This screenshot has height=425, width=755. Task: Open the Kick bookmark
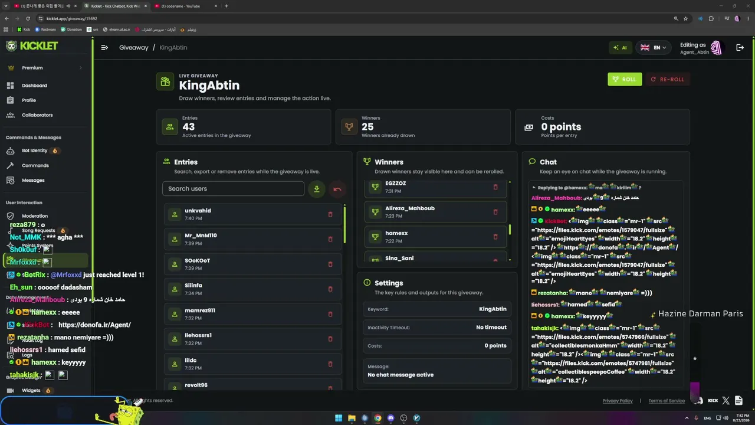pyautogui.click(x=24, y=30)
